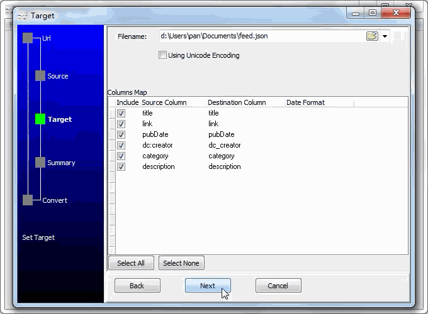The image size is (428, 314).
Task: Click the Target window title bar icon
Action: (23, 16)
